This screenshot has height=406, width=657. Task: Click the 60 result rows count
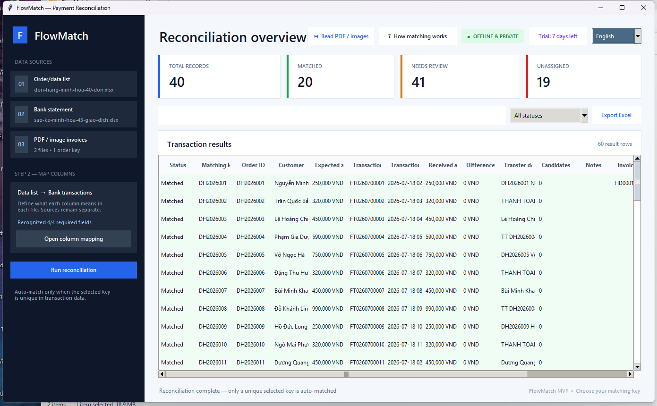(x=615, y=144)
